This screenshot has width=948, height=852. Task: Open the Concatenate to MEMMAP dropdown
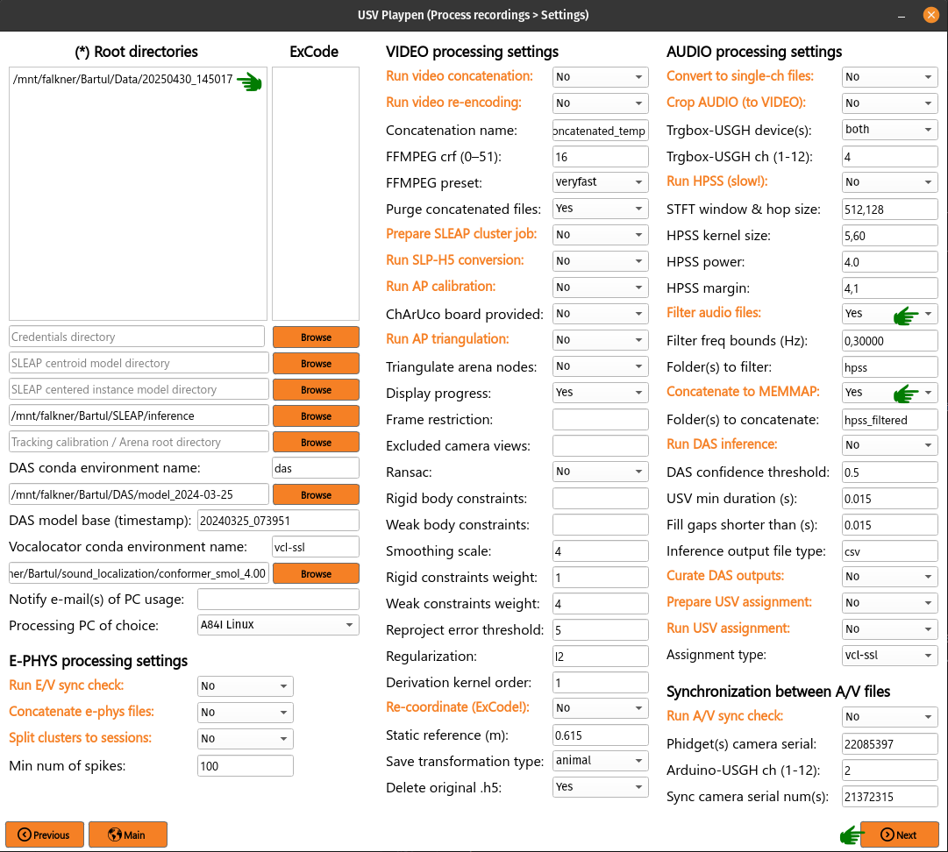pos(889,392)
